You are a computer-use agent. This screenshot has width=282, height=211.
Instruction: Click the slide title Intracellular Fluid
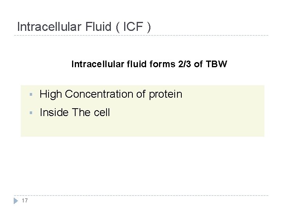click(83, 27)
